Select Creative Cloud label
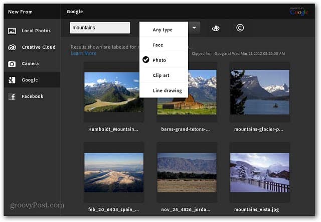 tap(39, 47)
